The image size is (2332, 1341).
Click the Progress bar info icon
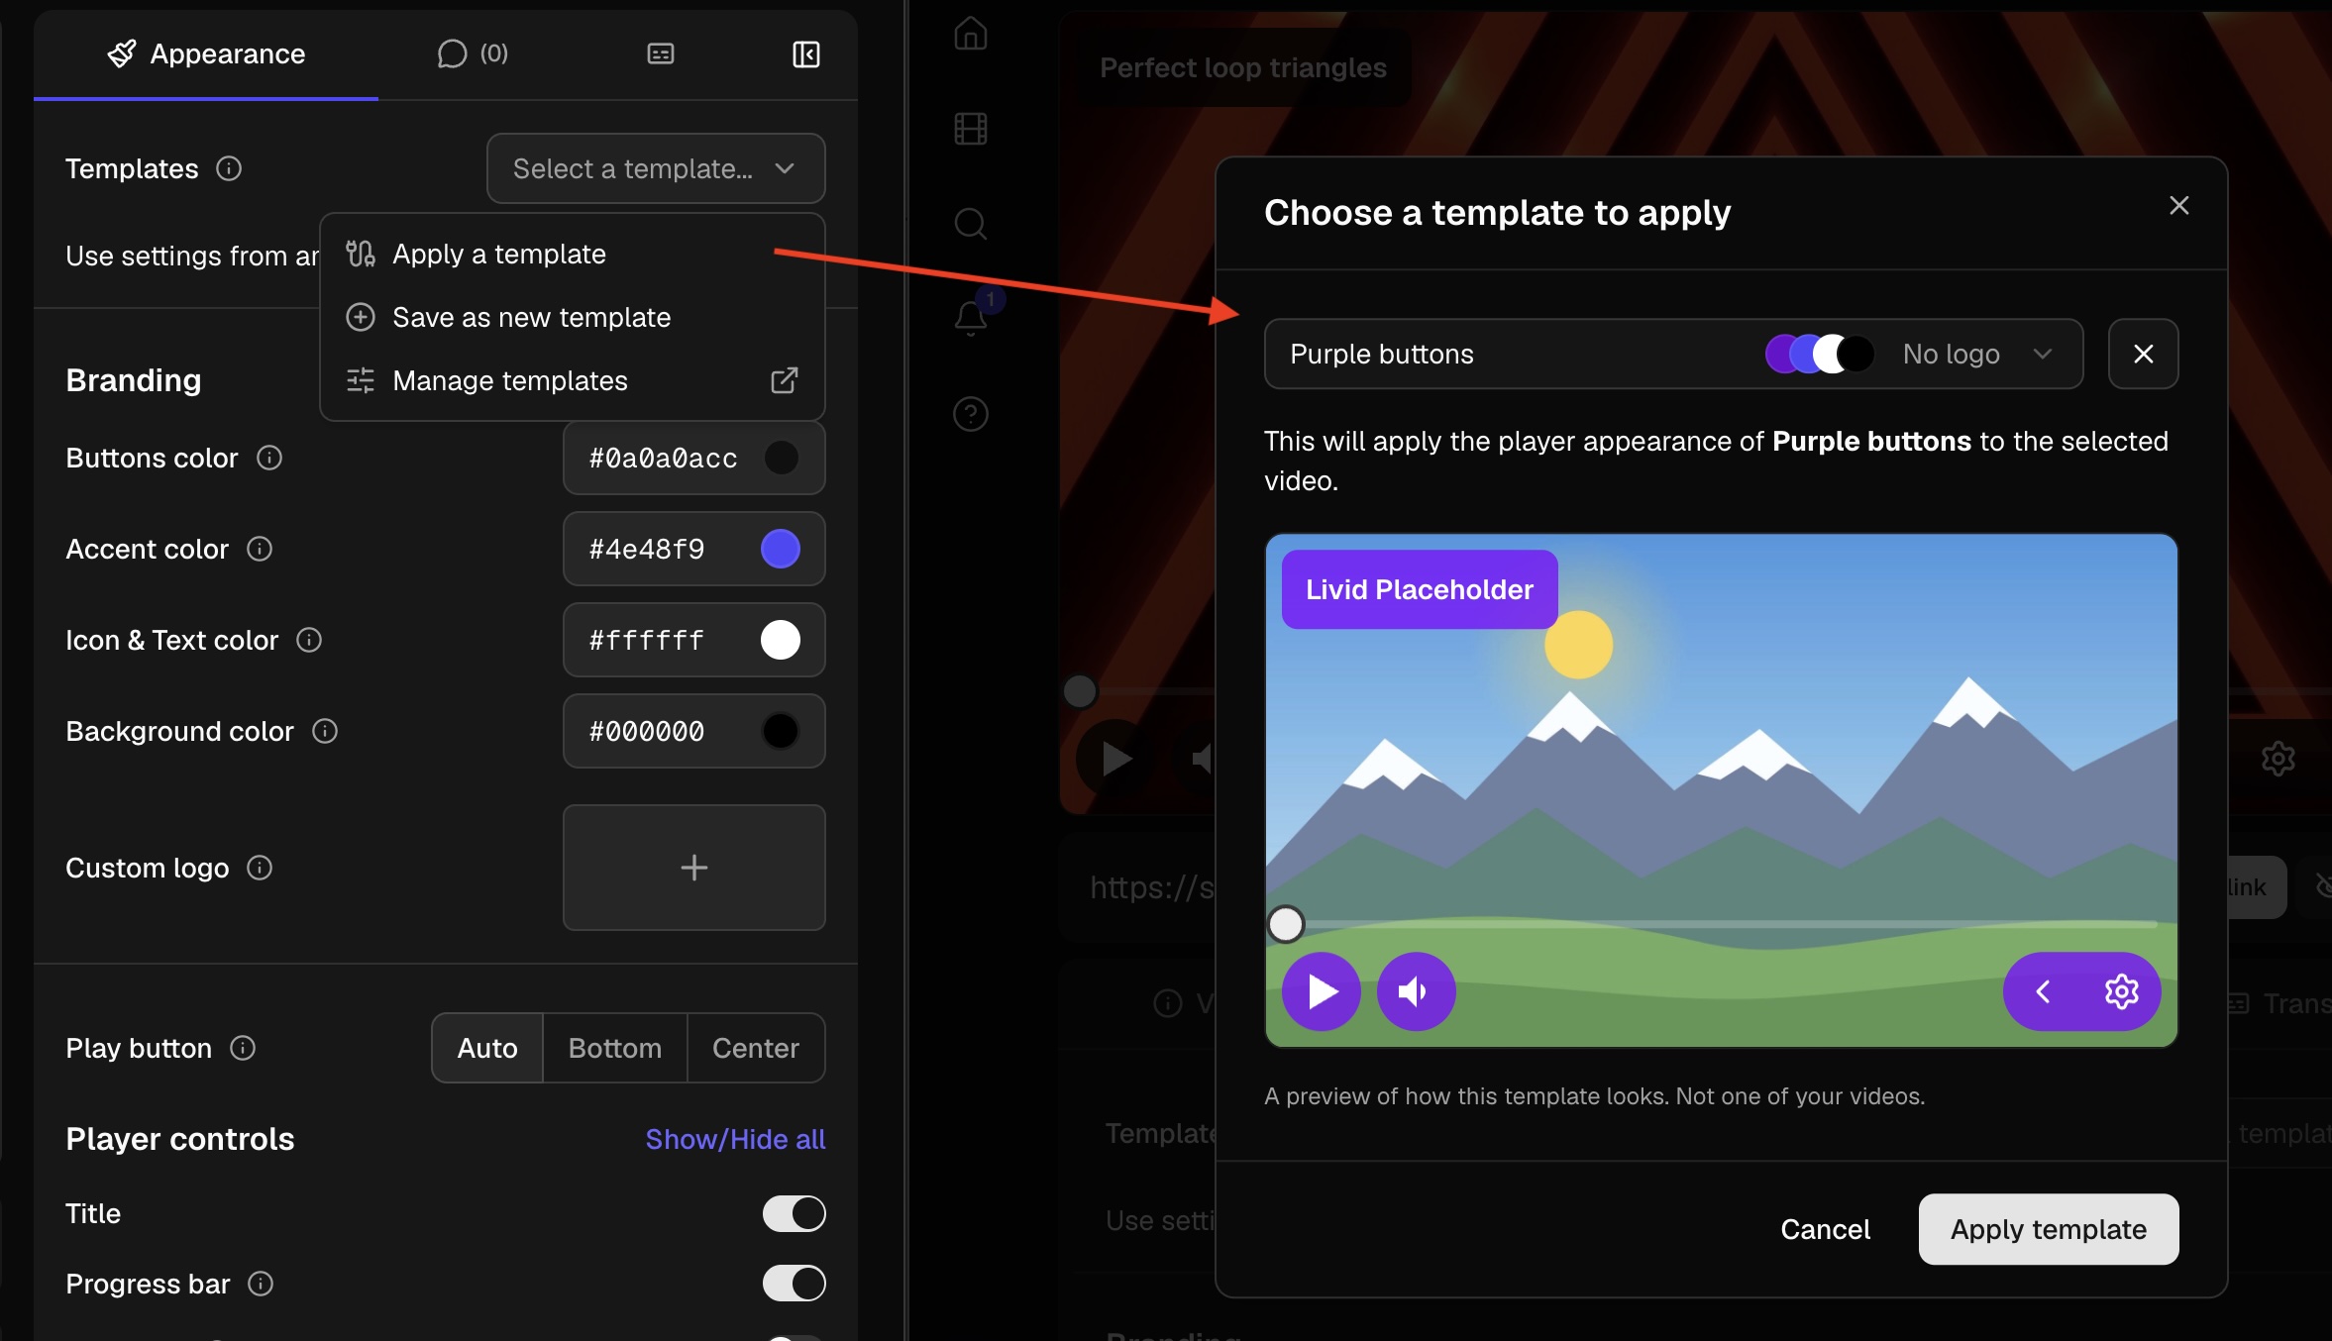point(261,1284)
